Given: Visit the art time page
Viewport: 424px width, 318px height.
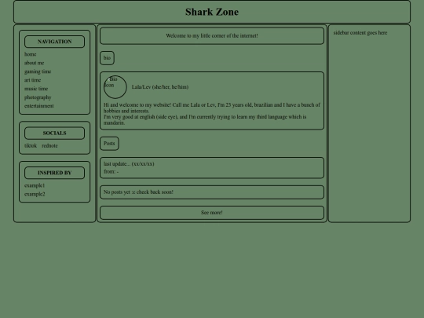Looking at the screenshot, I should (x=32, y=80).
